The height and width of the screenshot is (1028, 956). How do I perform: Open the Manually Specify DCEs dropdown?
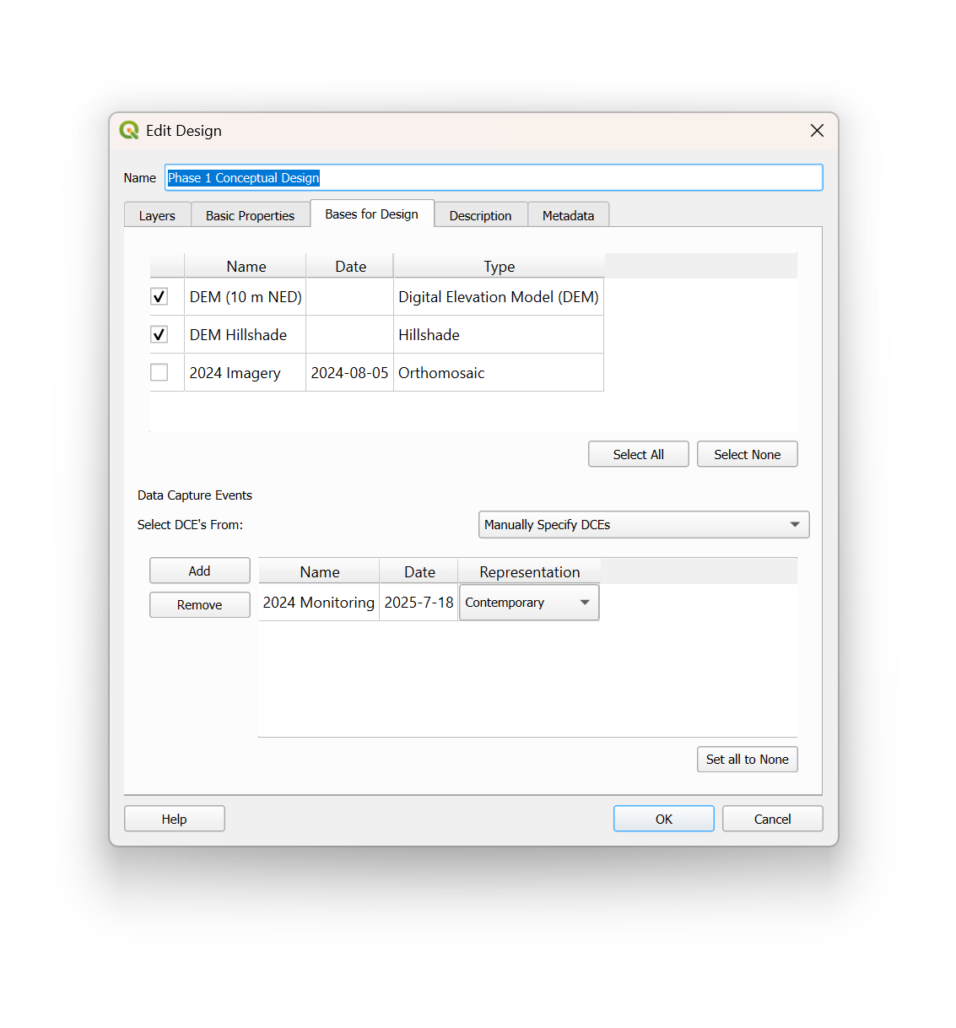[644, 524]
